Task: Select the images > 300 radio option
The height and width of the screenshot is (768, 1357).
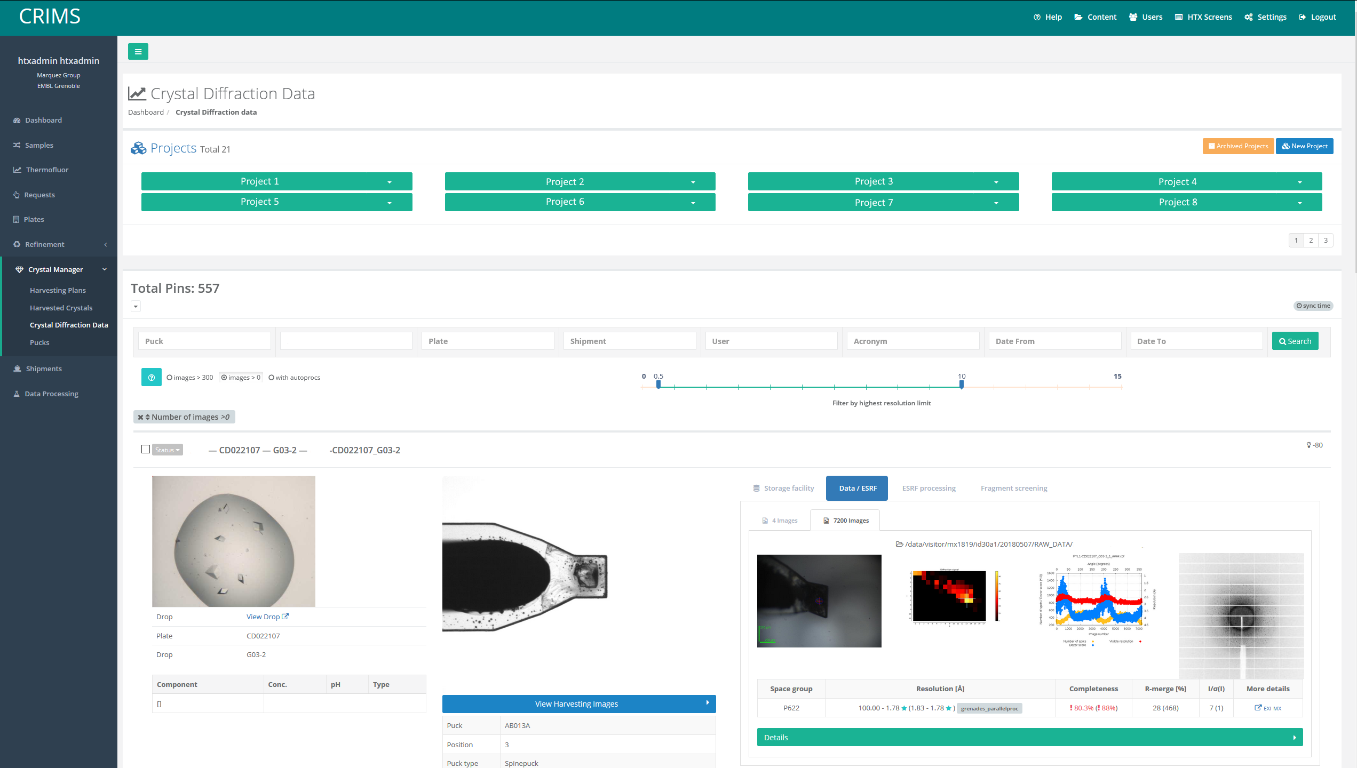Action: [170, 378]
